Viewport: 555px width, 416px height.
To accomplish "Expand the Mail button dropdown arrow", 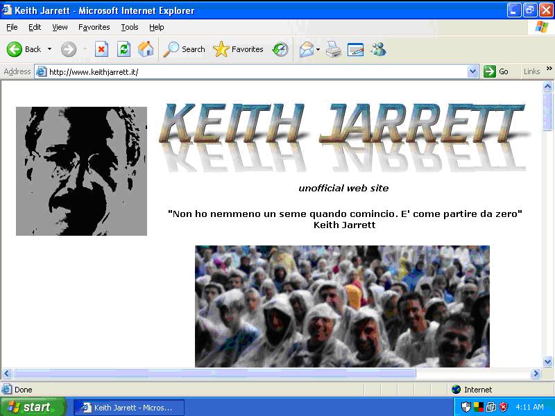I will coord(318,49).
